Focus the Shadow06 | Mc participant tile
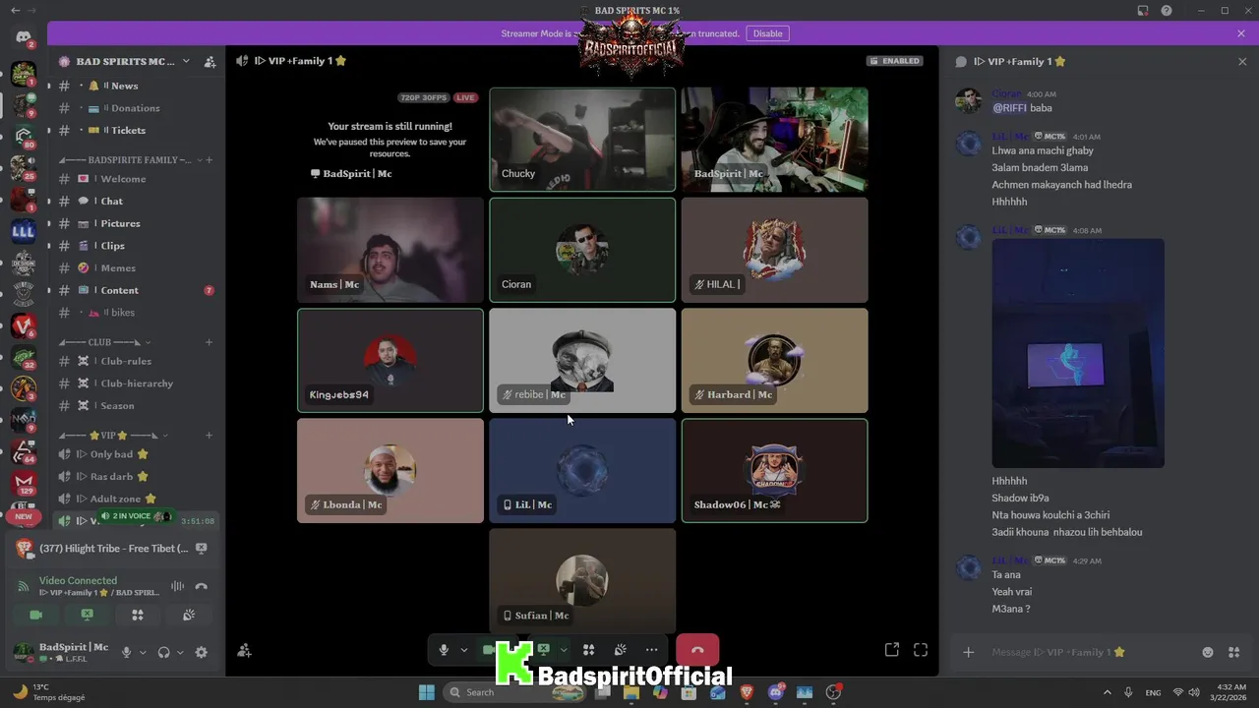 tap(774, 470)
